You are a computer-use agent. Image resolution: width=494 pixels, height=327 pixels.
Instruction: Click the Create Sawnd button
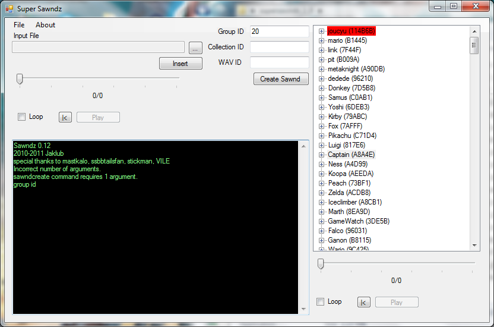(281, 79)
